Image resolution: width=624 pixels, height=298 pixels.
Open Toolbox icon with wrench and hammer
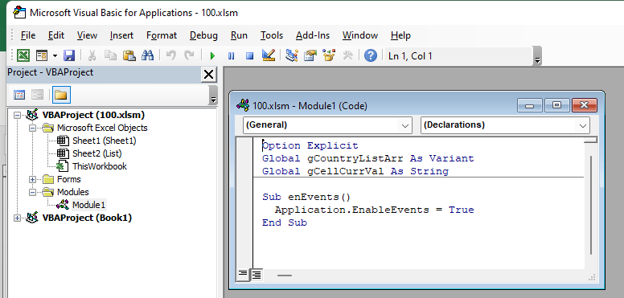[x=348, y=55]
